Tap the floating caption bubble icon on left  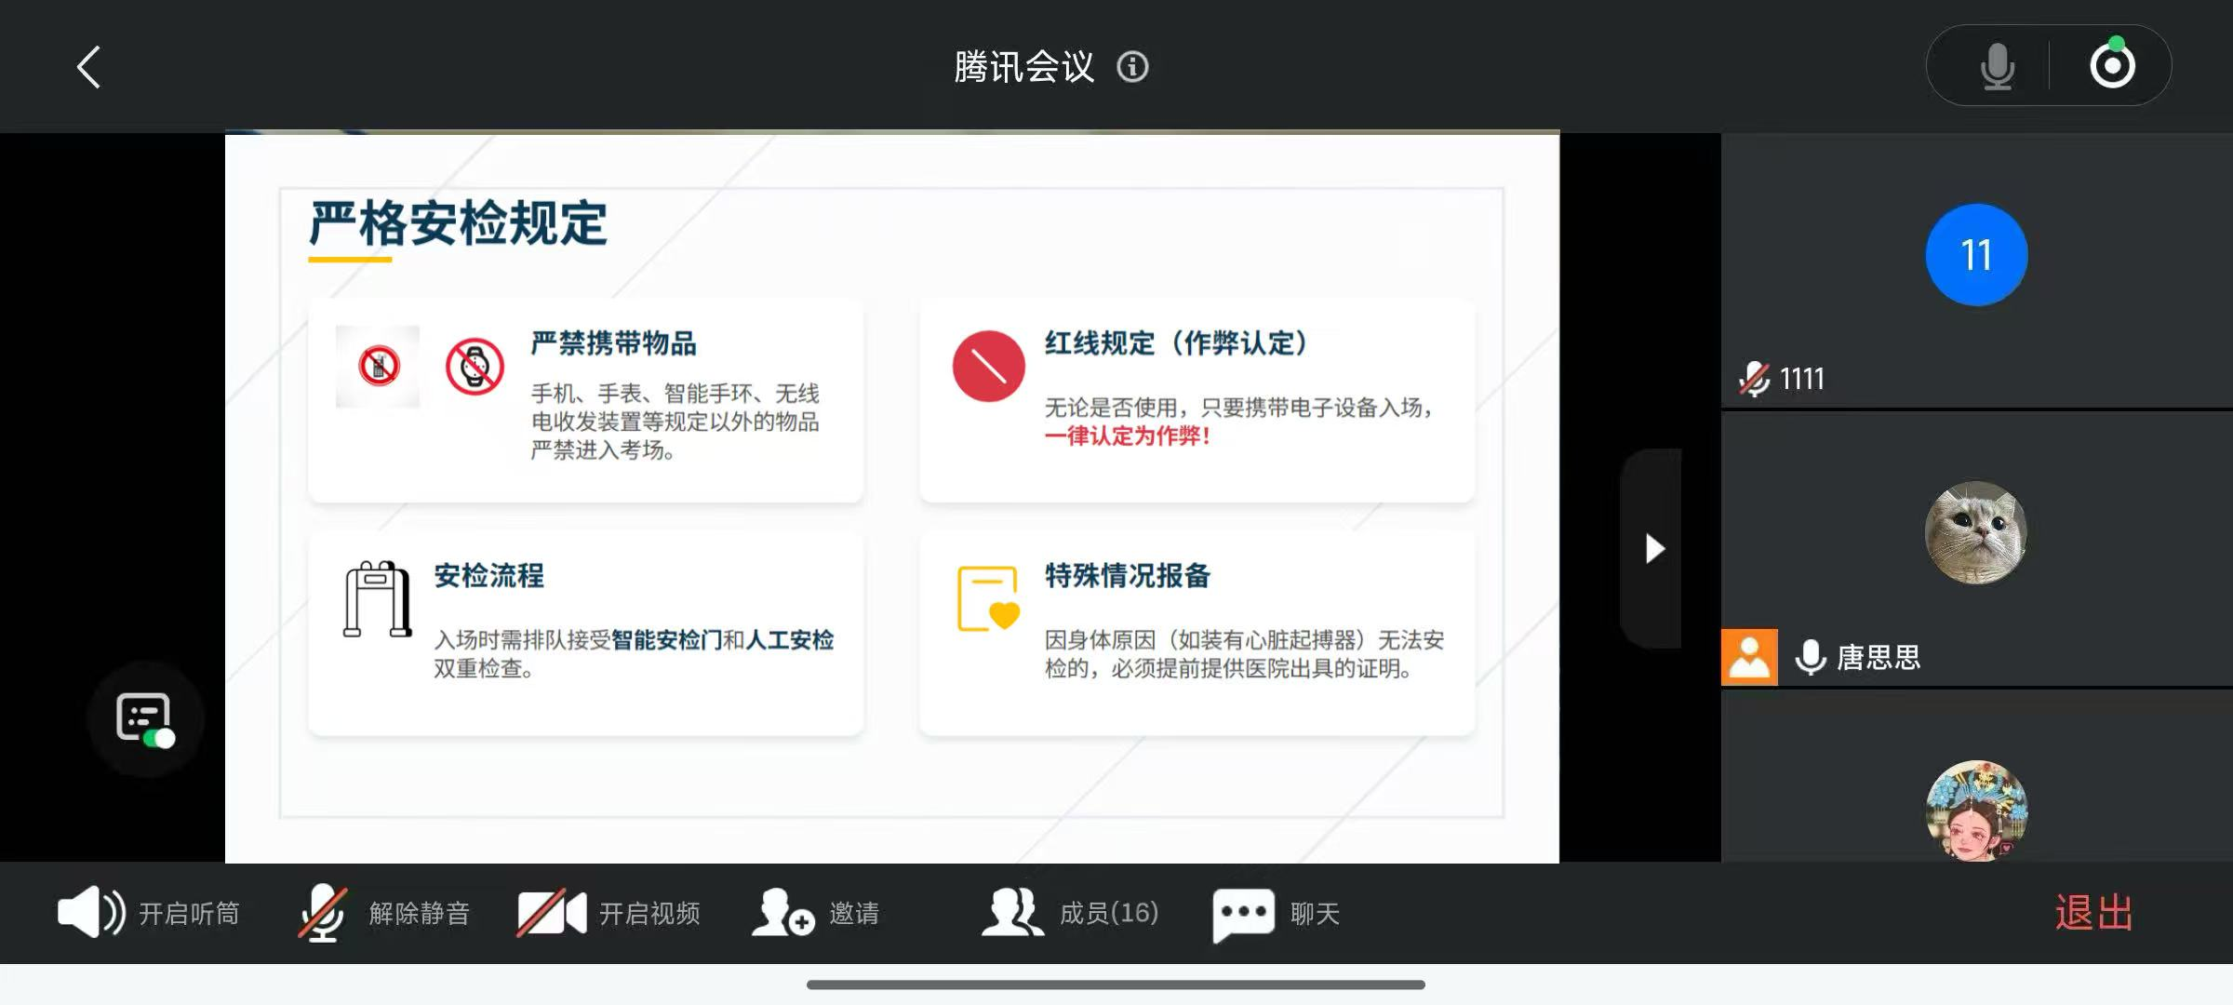click(144, 717)
